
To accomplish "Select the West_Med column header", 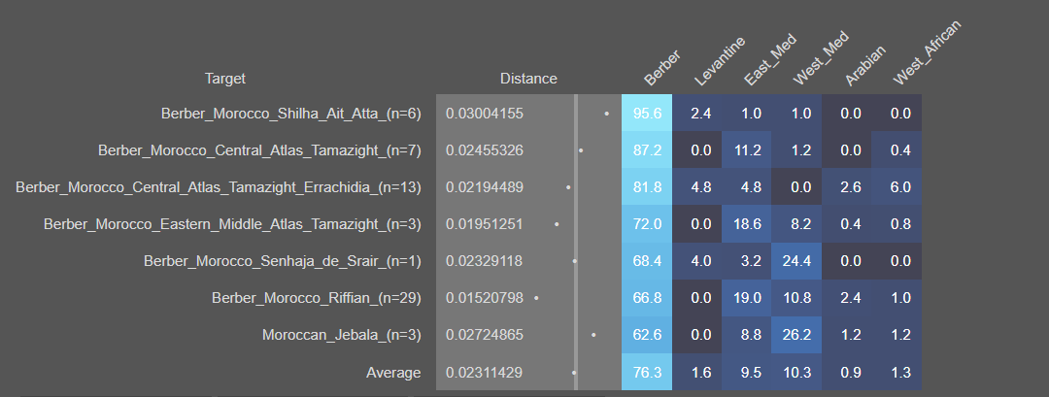I will 820,60.
